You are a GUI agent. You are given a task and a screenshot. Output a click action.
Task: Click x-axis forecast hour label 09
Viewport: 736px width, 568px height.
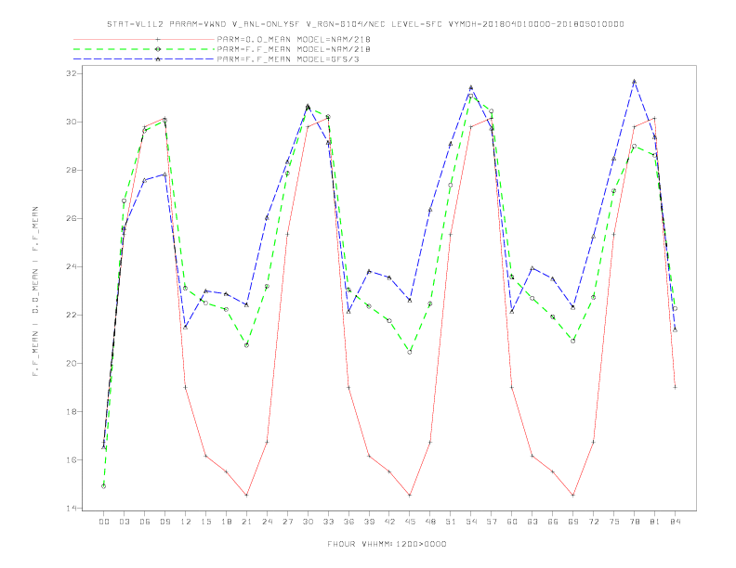click(x=164, y=522)
